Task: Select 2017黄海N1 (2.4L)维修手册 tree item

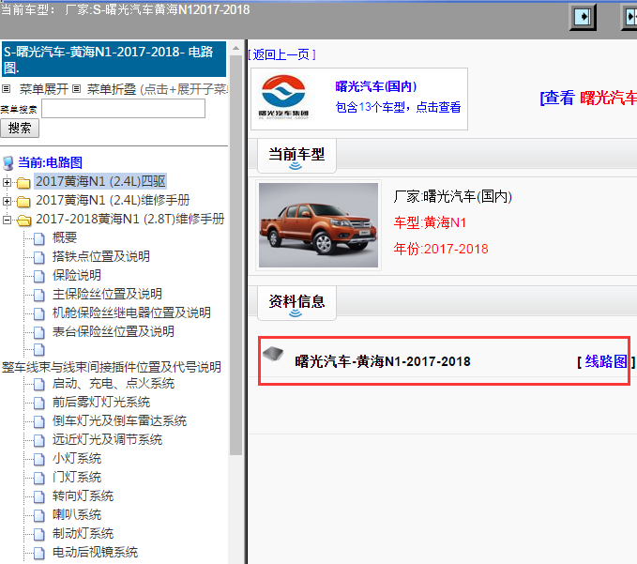Action: pyautogui.click(x=113, y=200)
